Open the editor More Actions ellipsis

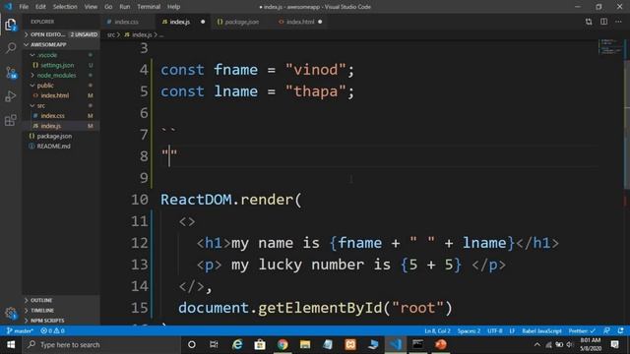point(619,22)
